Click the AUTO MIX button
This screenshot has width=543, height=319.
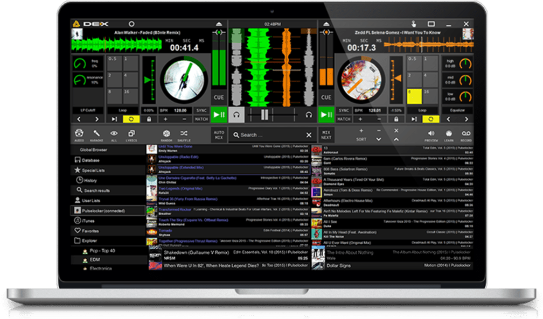pyautogui.click(x=219, y=135)
